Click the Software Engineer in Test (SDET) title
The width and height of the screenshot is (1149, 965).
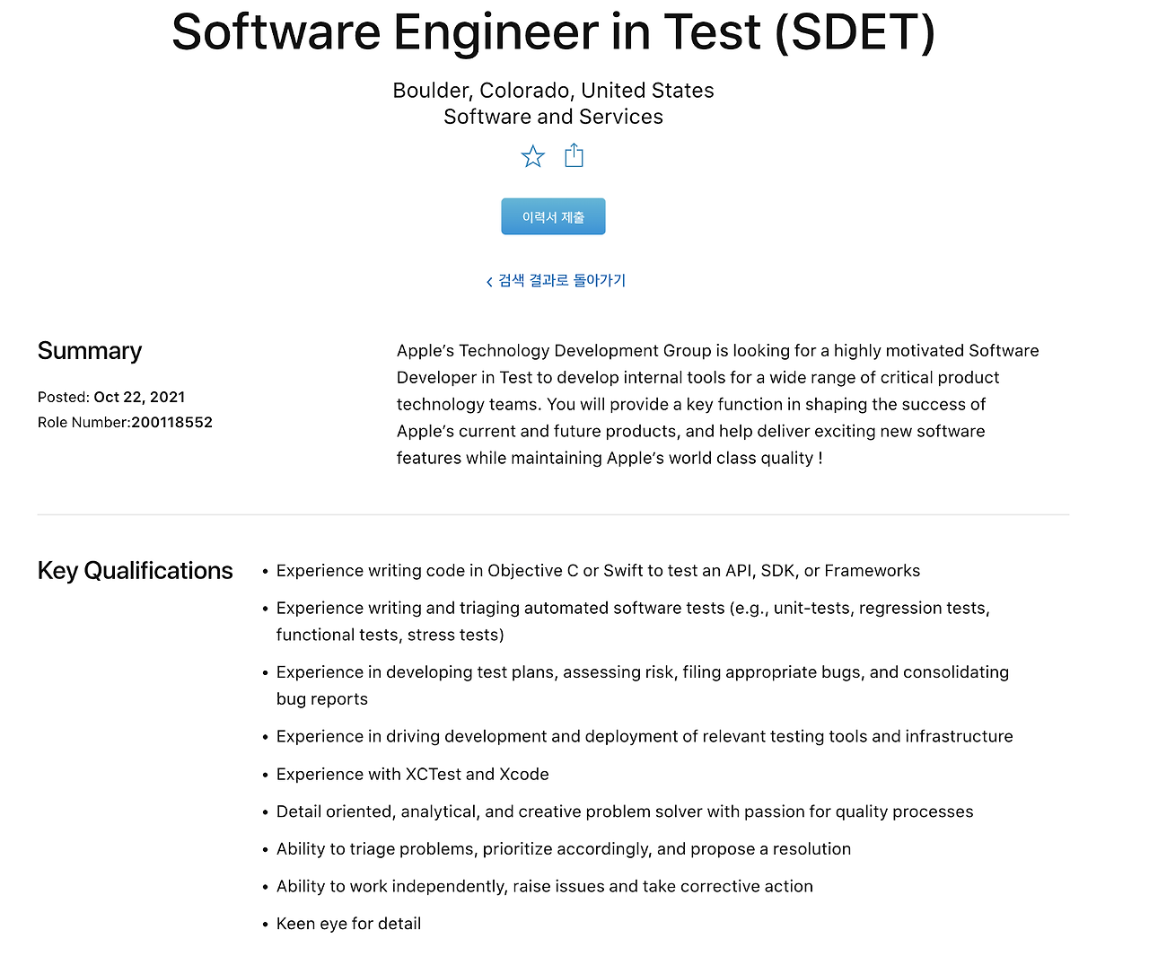553,32
